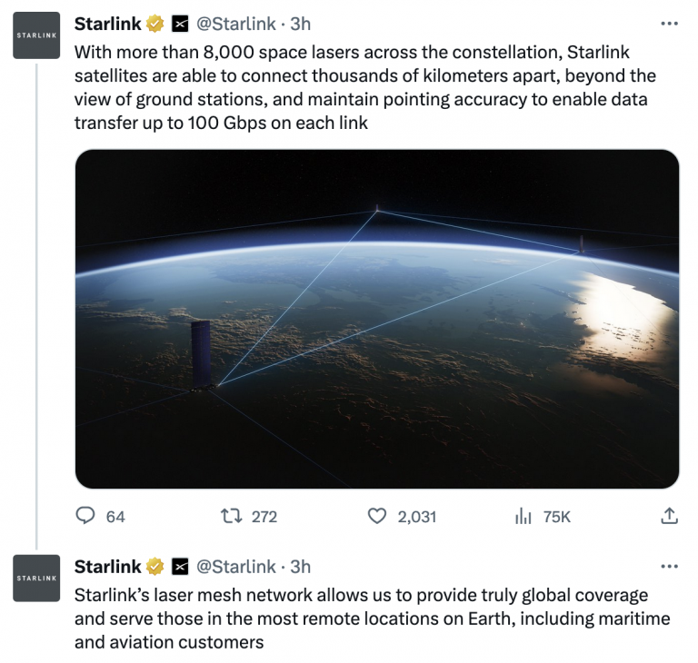Share the space lasers tweet
698x663 pixels.
pyautogui.click(x=669, y=516)
